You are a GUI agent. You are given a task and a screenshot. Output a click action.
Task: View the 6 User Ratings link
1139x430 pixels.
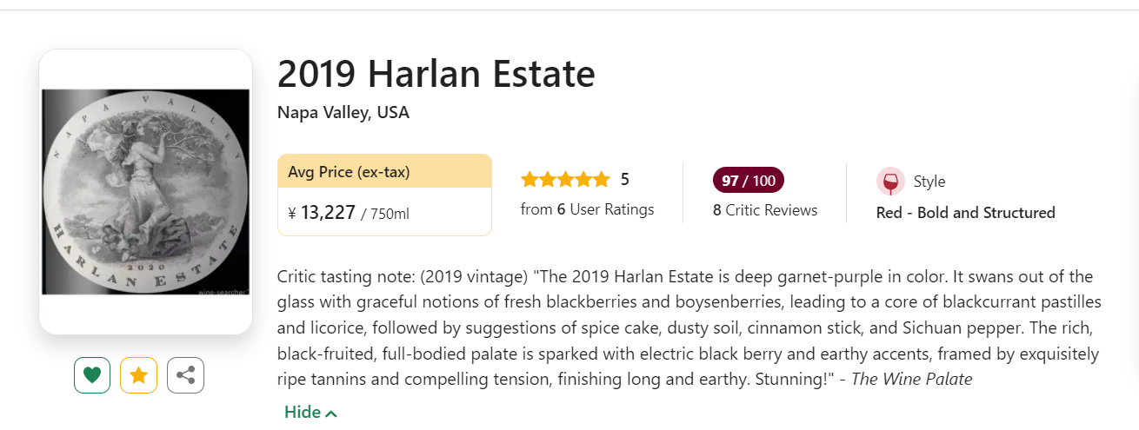tap(587, 209)
